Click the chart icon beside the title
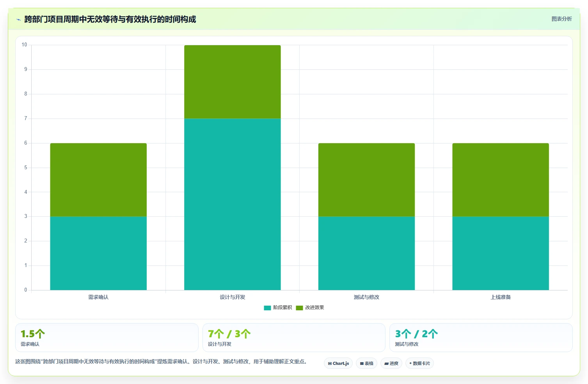Screen dimensions: 588x384 click(18, 19)
